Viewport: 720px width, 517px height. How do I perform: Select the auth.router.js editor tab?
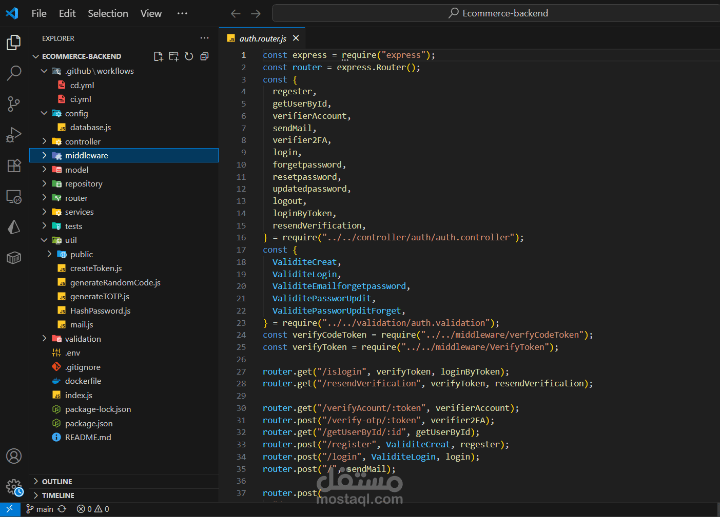point(262,38)
